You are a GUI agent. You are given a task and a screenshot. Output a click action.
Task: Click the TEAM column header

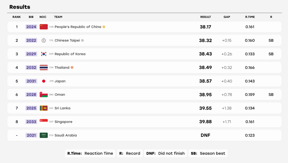point(58,17)
